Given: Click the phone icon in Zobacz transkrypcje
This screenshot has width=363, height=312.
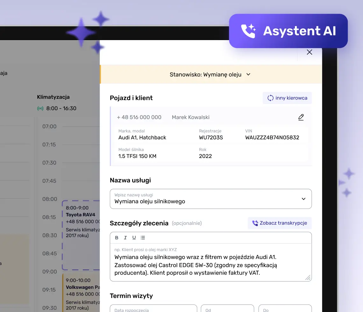Looking at the screenshot, I should [x=255, y=223].
